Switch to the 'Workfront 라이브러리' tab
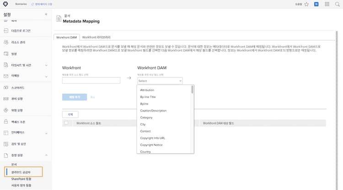The height and width of the screenshot is (190, 343). pos(96,37)
